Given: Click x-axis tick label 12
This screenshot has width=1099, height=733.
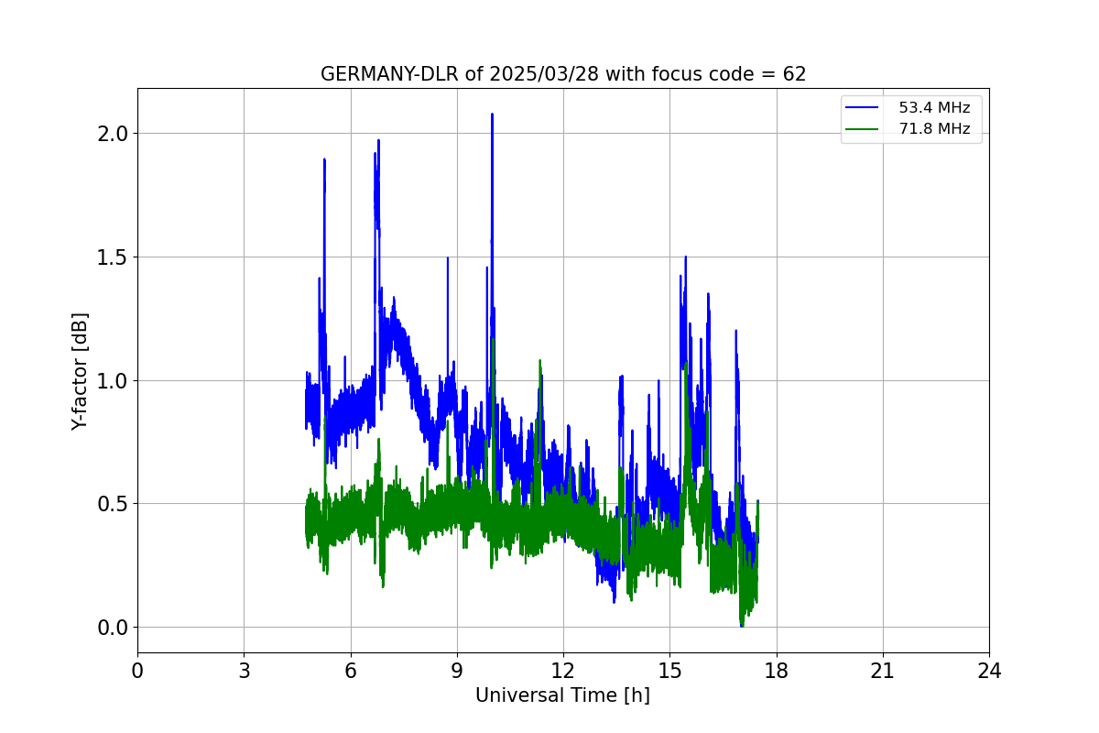Looking at the screenshot, I should [563, 671].
